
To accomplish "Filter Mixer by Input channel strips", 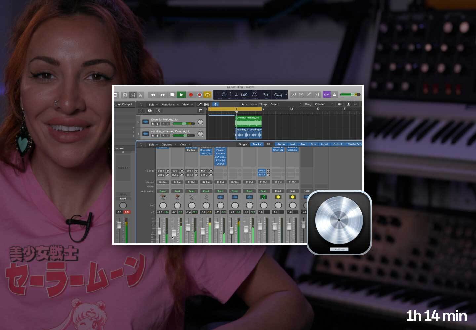I will (x=325, y=144).
